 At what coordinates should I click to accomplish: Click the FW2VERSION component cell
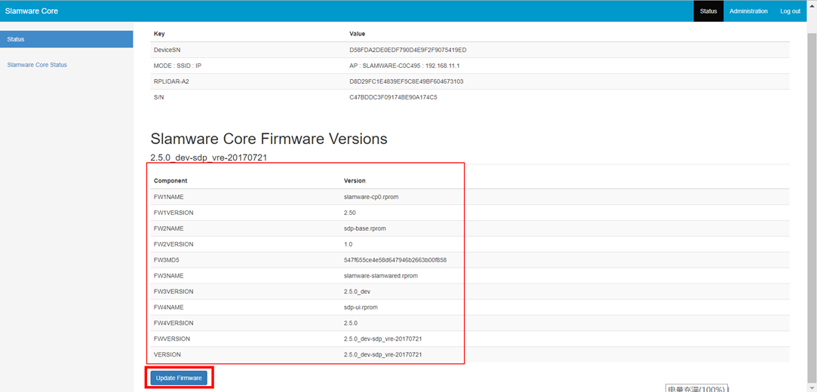coord(174,243)
